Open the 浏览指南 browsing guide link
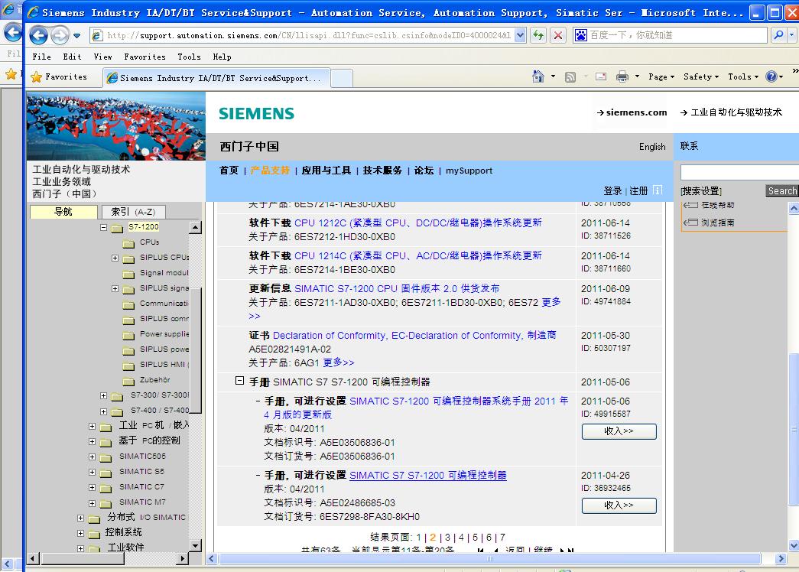Viewport: 799px width, 572px height. click(x=717, y=223)
